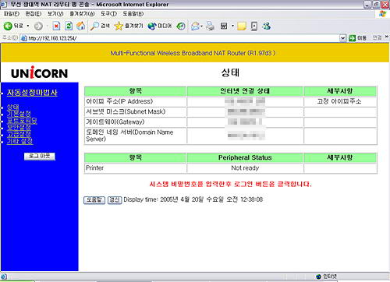Click the router banner title text
The width and height of the screenshot is (390, 282).
tap(193, 53)
